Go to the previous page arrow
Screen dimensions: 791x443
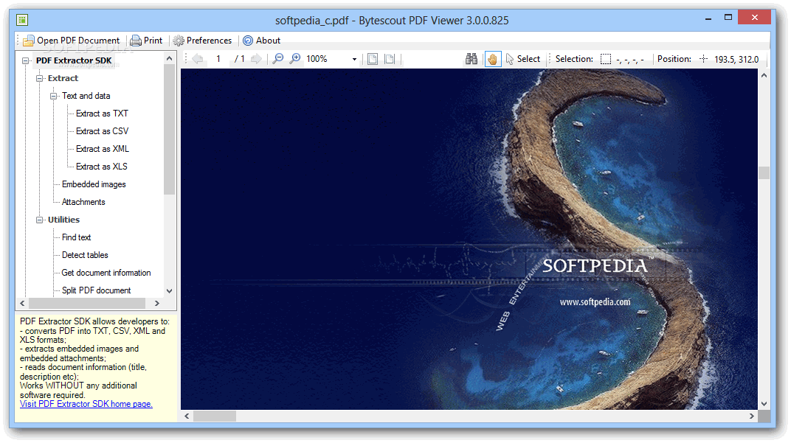click(198, 59)
